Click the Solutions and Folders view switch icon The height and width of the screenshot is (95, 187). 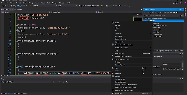pos(153,12)
